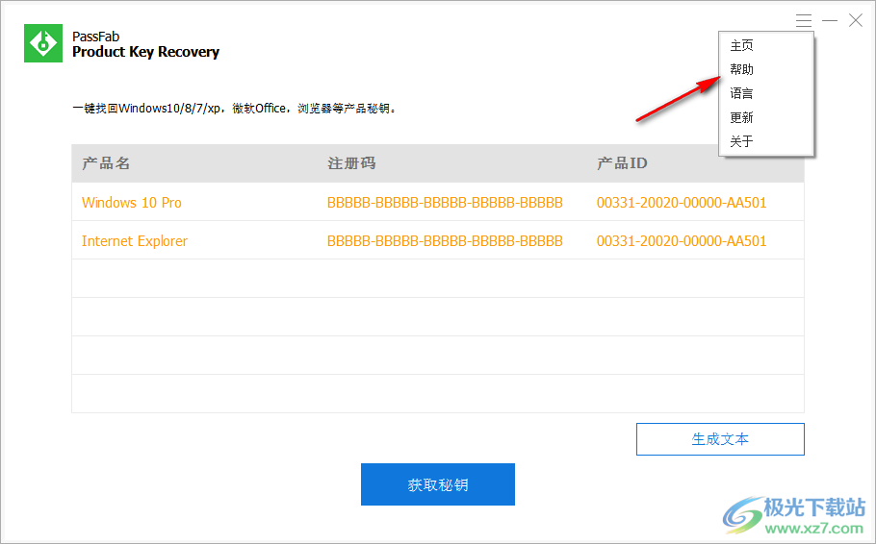876x544 pixels.
Task: Minimize the Product Key Recovery window
Action: pos(830,20)
